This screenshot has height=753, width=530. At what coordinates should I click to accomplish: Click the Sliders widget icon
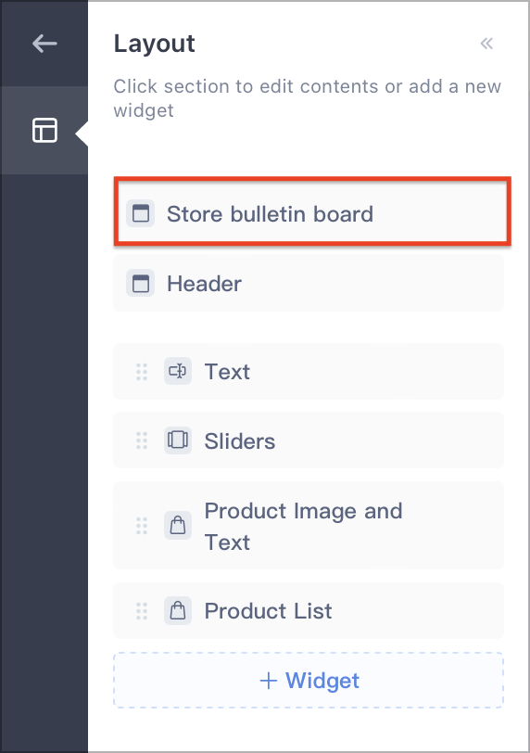(x=178, y=440)
